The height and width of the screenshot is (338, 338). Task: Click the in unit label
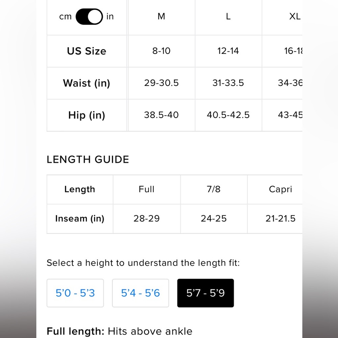coord(110,17)
